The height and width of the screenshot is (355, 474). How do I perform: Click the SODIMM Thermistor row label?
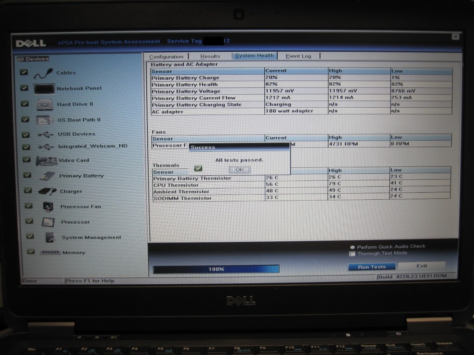tap(182, 198)
